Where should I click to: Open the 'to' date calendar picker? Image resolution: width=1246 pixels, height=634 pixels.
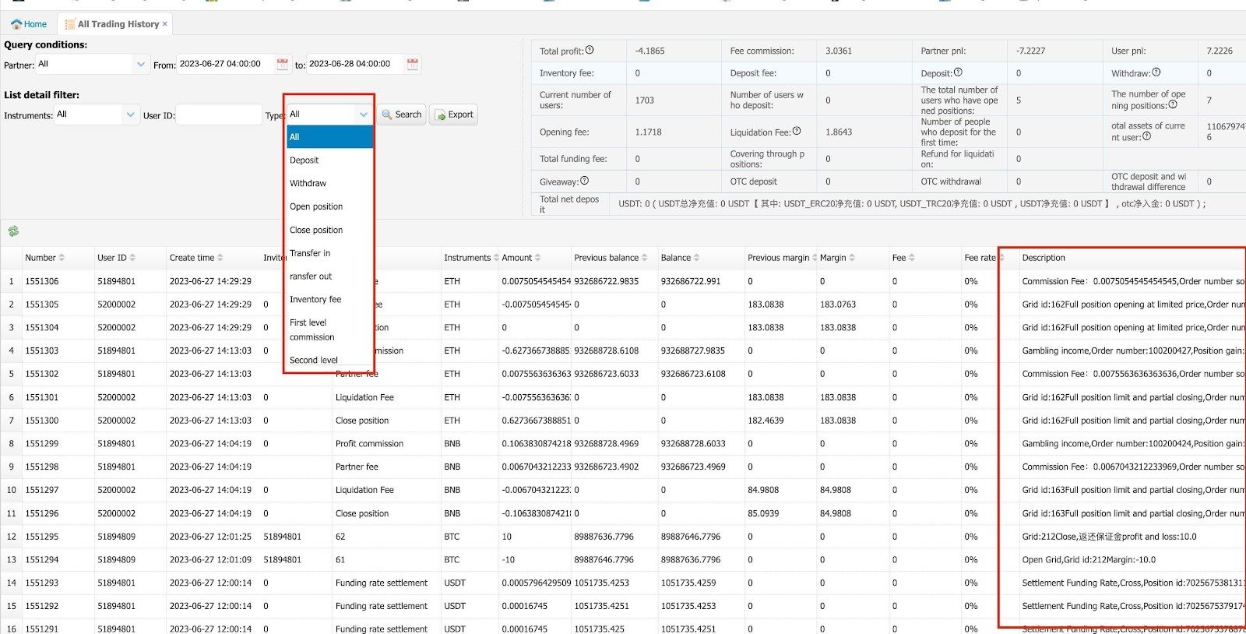pos(413,65)
